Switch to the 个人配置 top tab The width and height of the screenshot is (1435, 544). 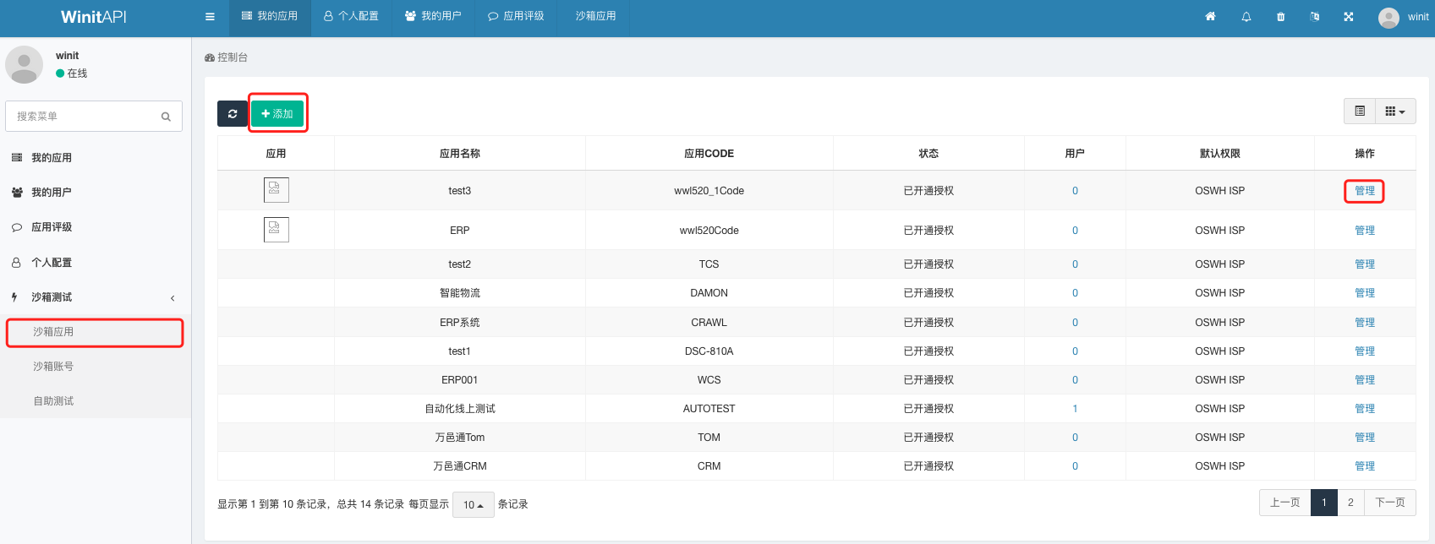[x=351, y=16]
